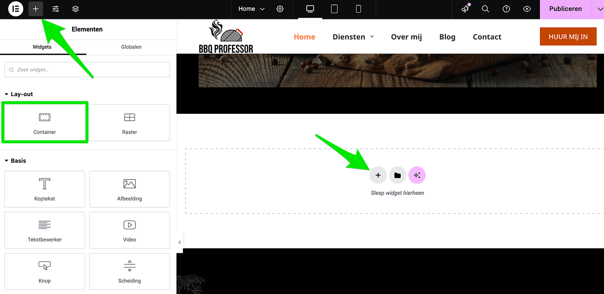The width and height of the screenshot is (604, 294).
Task: Open page settings gear icon
Action: click(x=280, y=9)
